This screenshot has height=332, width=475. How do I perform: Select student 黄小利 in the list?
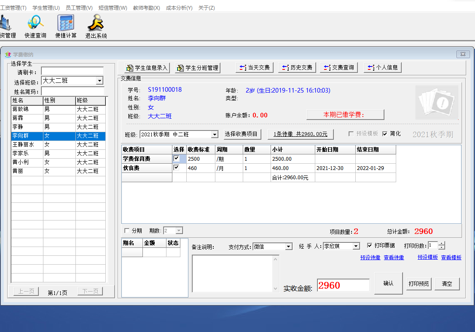point(27,162)
